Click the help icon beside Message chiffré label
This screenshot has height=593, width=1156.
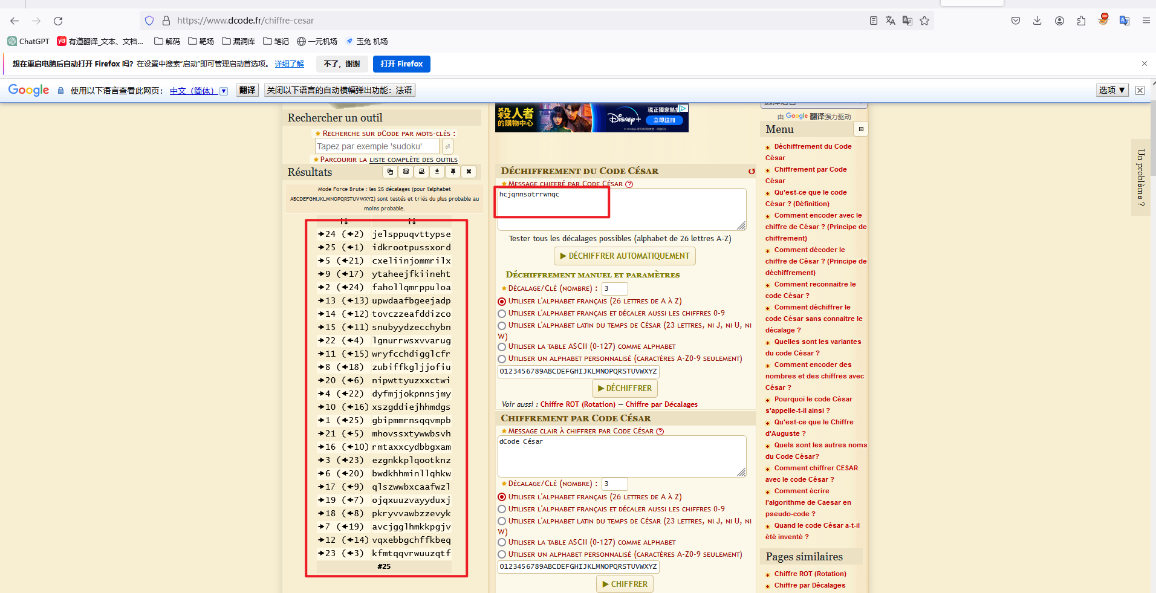pyautogui.click(x=629, y=184)
